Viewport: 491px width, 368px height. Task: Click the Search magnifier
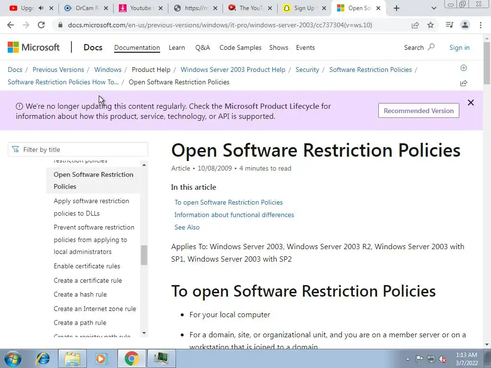pos(431,47)
